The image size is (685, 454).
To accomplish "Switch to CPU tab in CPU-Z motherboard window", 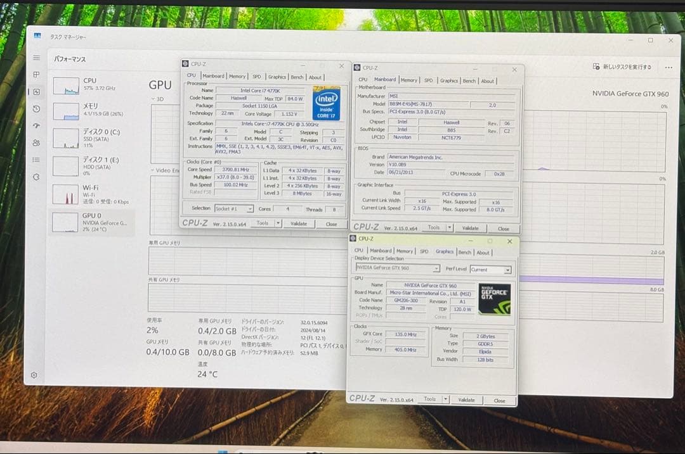I will tap(363, 79).
